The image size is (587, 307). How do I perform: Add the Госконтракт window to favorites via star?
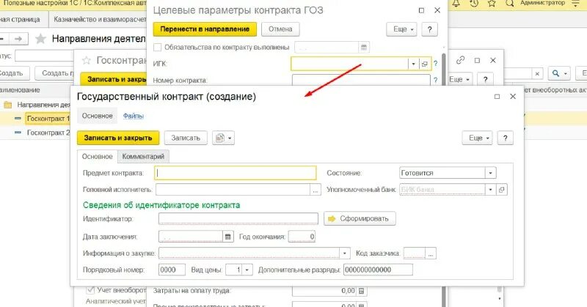click(87, 60)
